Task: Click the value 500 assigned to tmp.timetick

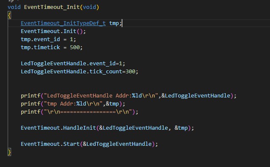Action: (75, 47)
